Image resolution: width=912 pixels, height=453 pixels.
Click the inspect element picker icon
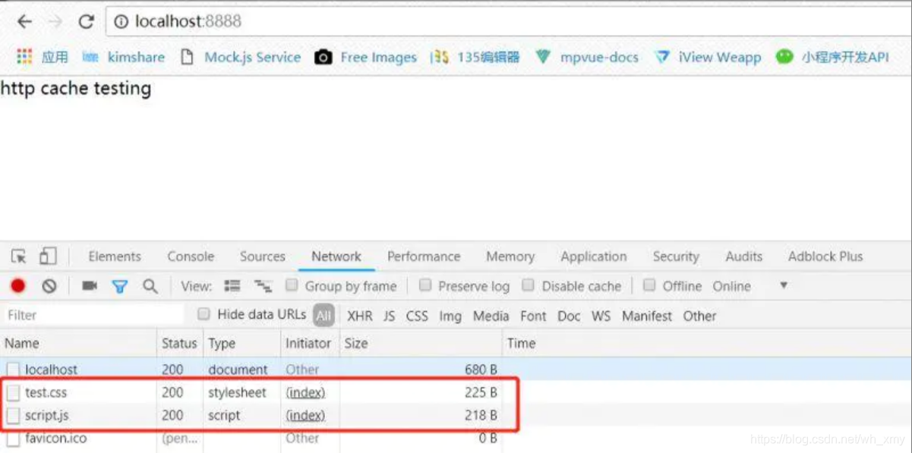coord(19,256)
